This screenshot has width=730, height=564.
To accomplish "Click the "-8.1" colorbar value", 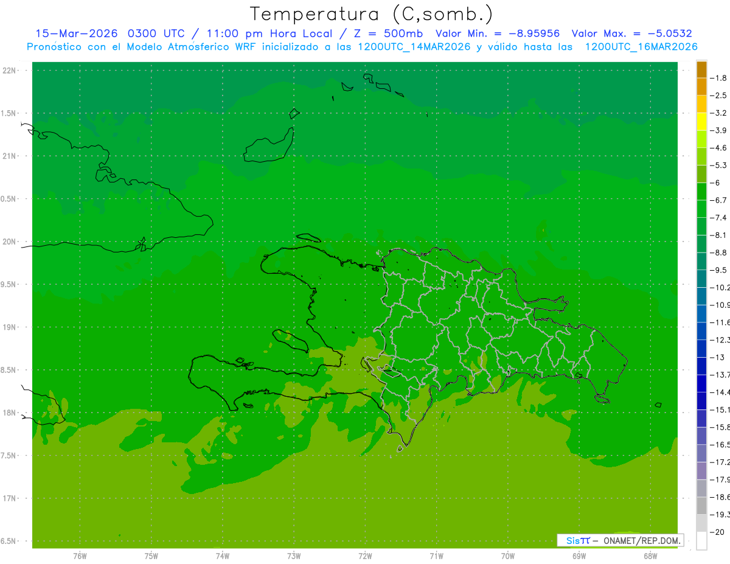I will pos(718,235).
